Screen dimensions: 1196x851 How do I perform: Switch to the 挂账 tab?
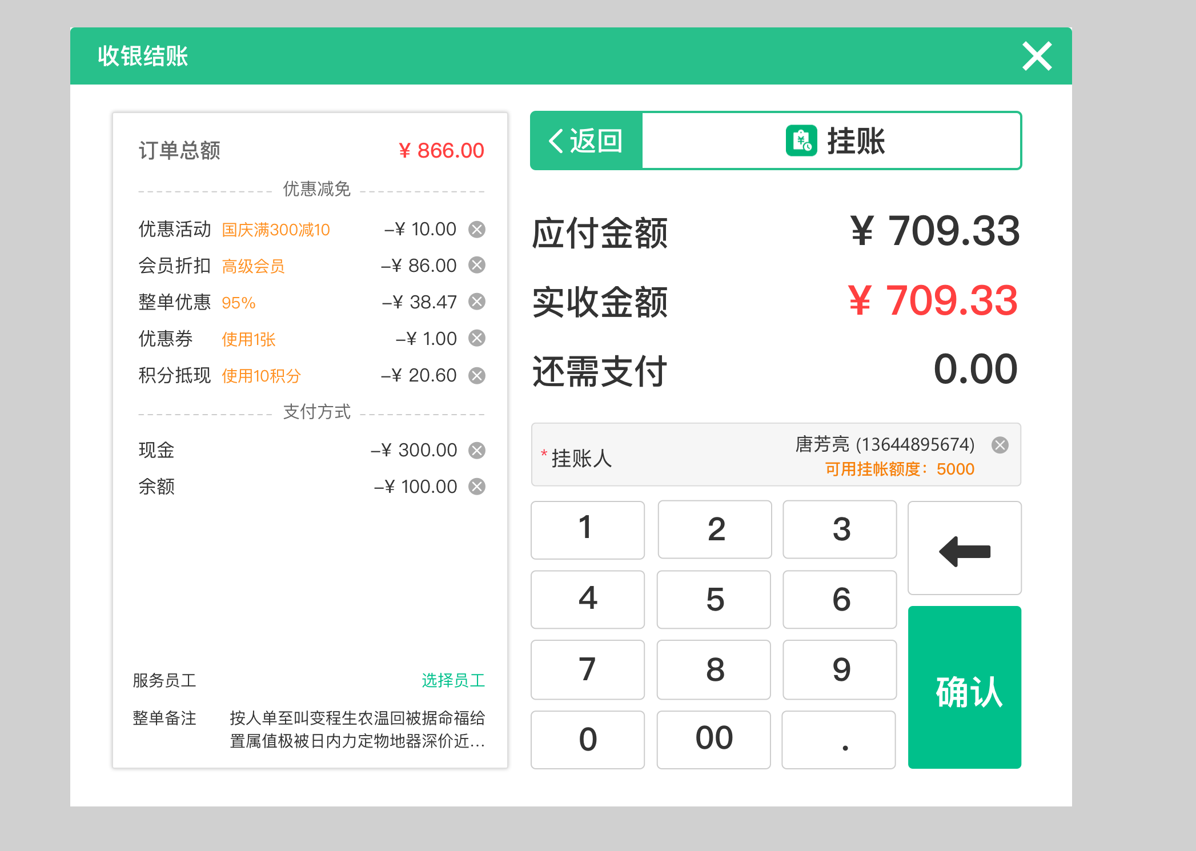[834, 141]
